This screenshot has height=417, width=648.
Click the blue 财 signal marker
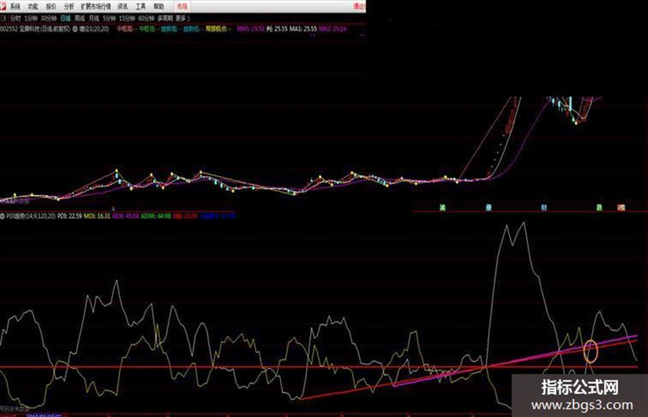tap(543, 206)
